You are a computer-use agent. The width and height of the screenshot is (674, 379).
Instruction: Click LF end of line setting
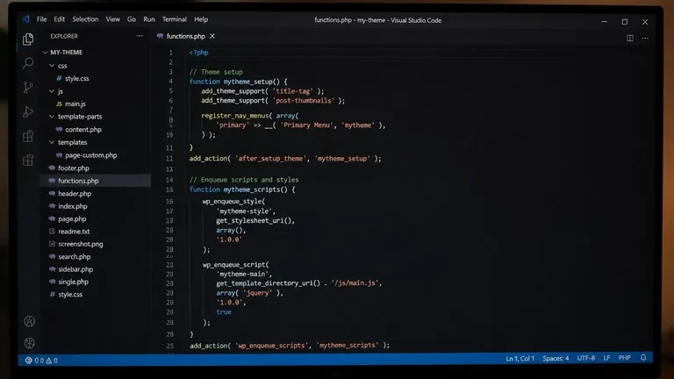point(606,358)
